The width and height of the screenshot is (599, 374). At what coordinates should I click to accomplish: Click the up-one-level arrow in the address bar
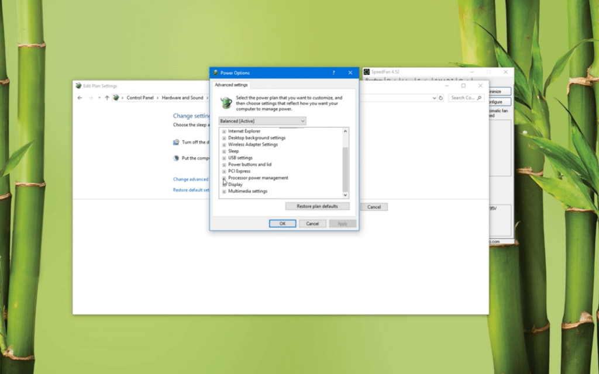coord(107,98)
